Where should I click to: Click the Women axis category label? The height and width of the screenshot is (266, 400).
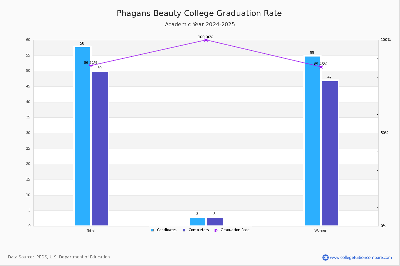click(321, 231)
